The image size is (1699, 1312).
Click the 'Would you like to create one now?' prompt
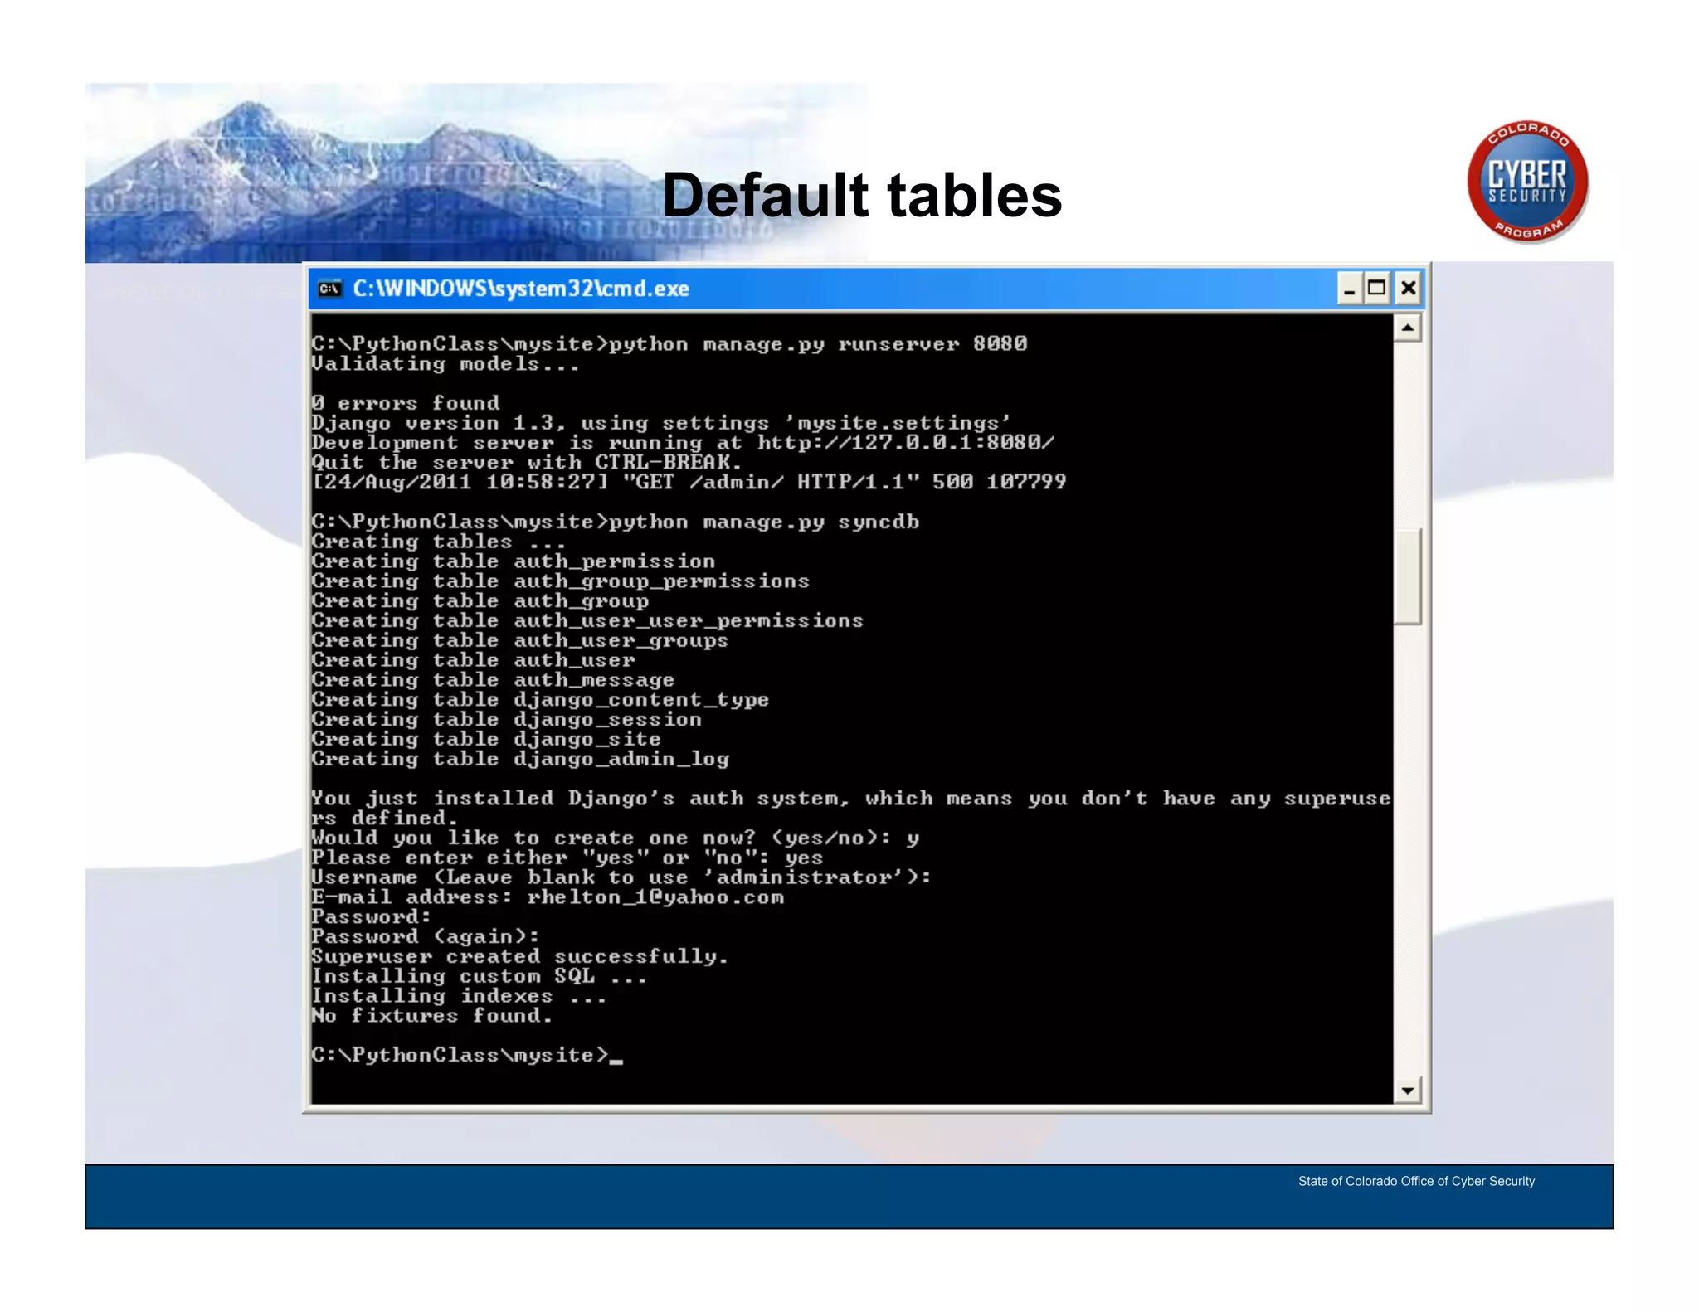point(616,838)
